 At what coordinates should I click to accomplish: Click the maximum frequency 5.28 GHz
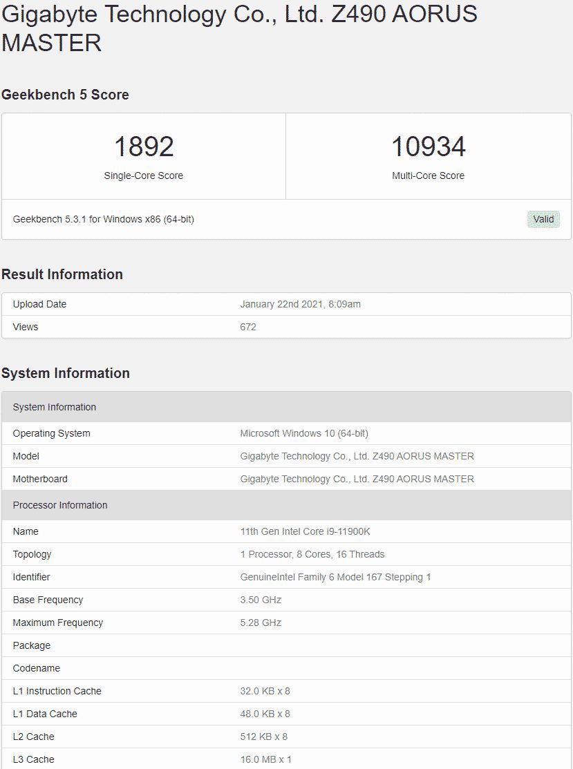tap(261, 623)
